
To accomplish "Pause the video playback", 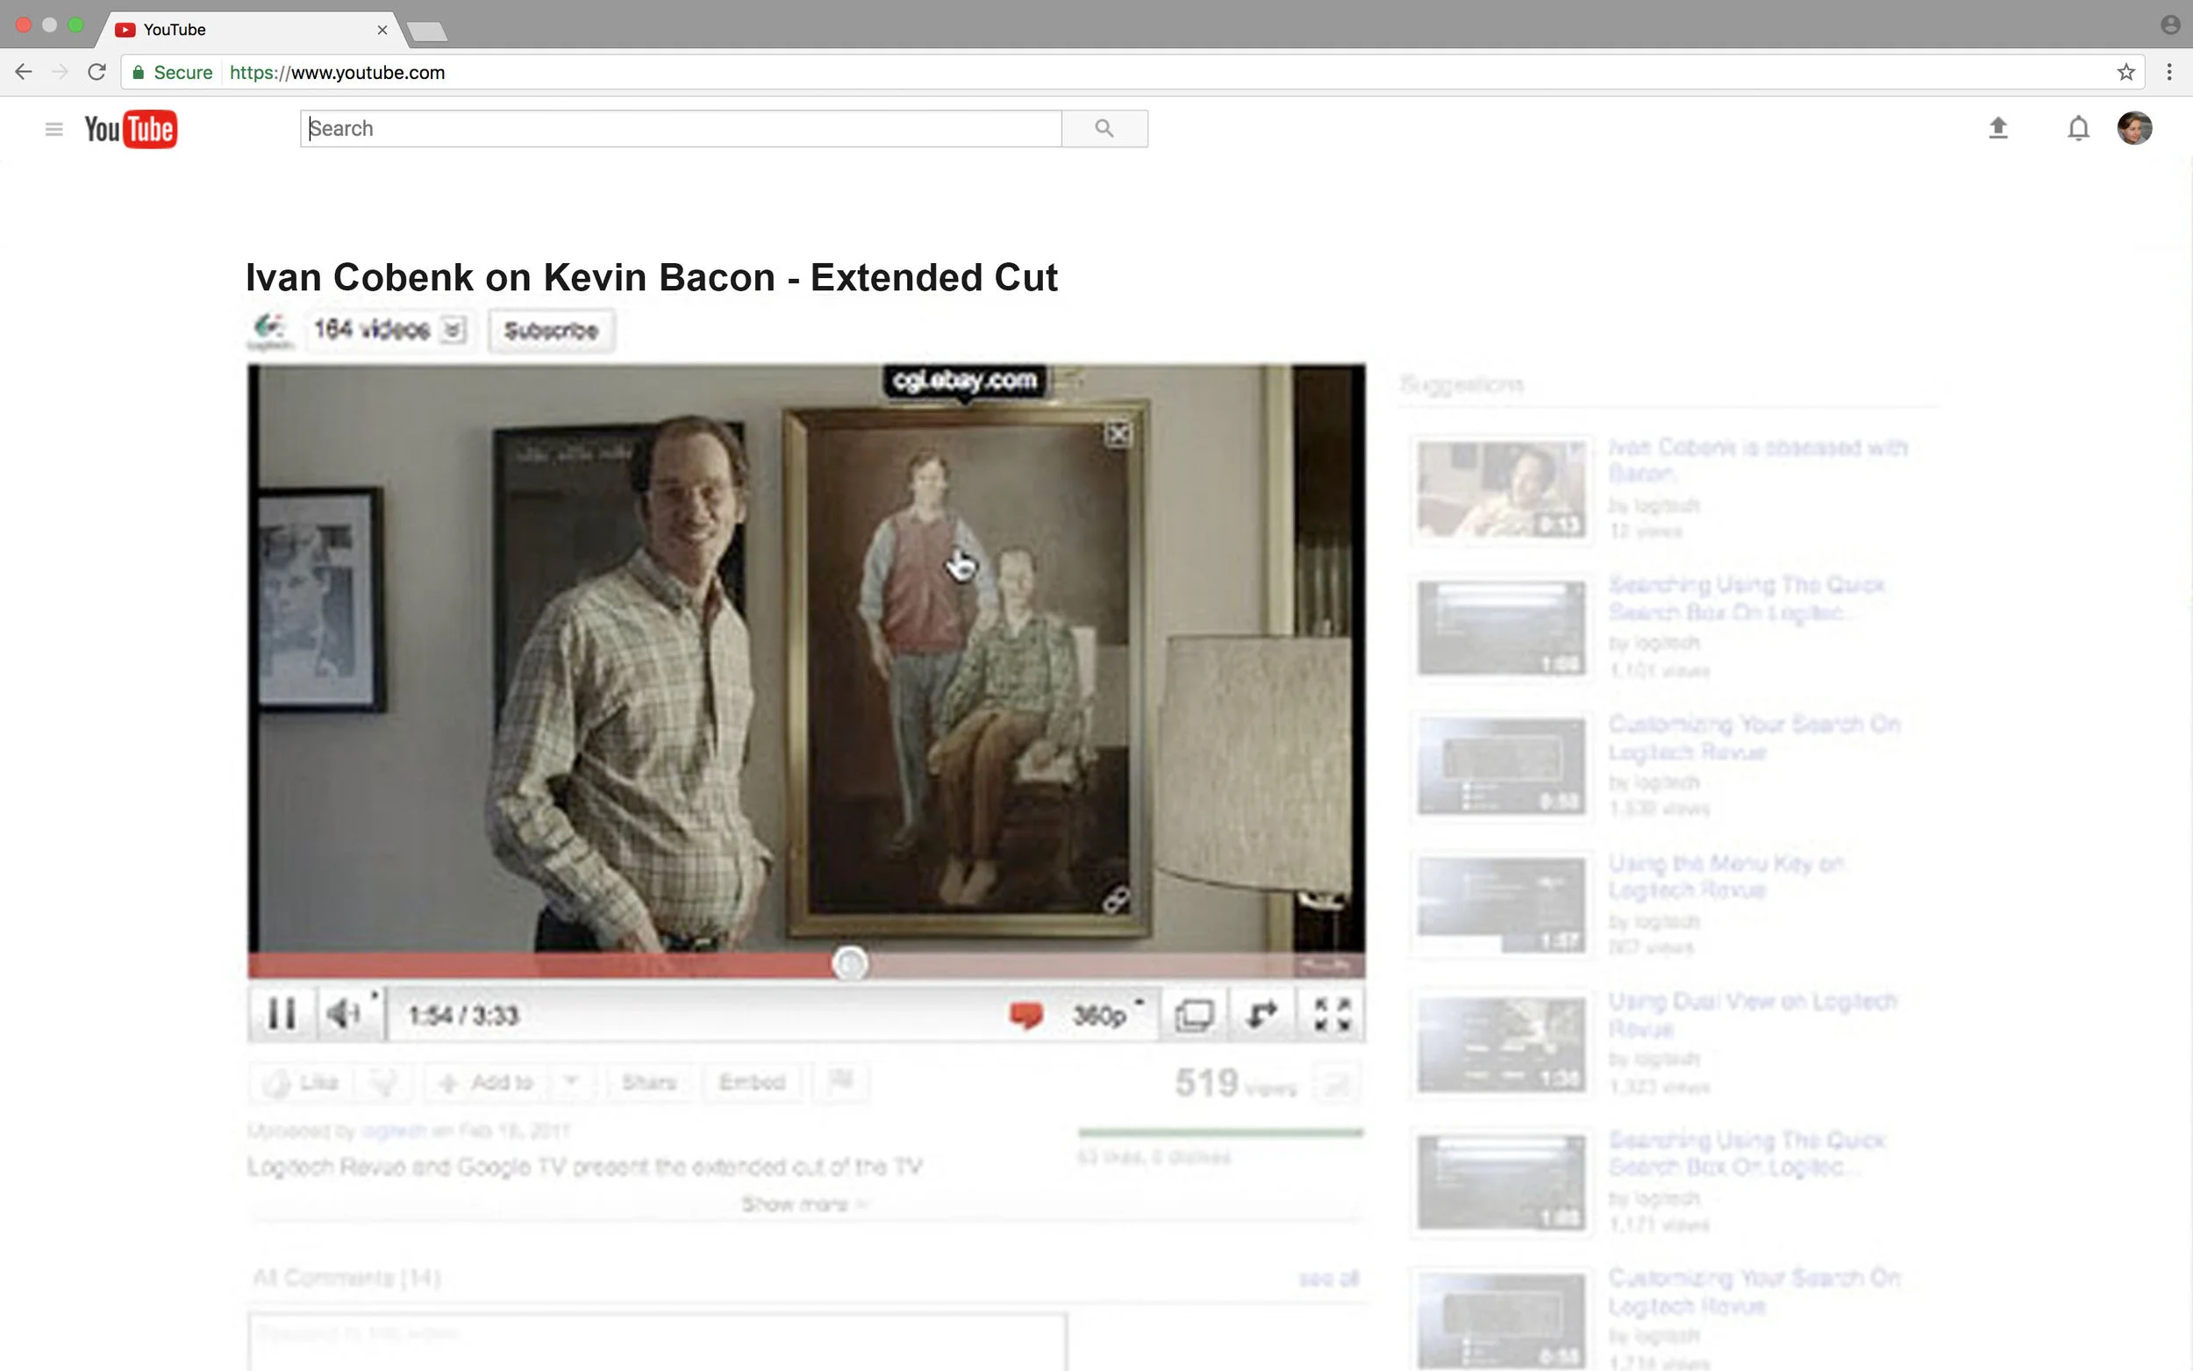I will click(282, 1014).
